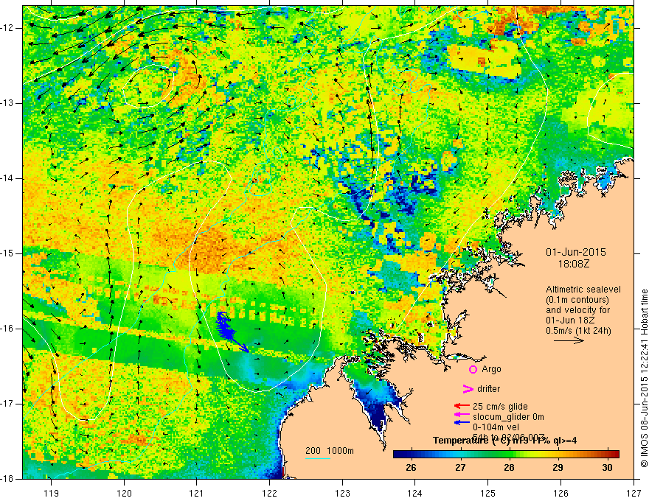Viewport: 649px width, 501px height.
Task: Click the '25 cm/s glide' label
Action: (500, 407)
